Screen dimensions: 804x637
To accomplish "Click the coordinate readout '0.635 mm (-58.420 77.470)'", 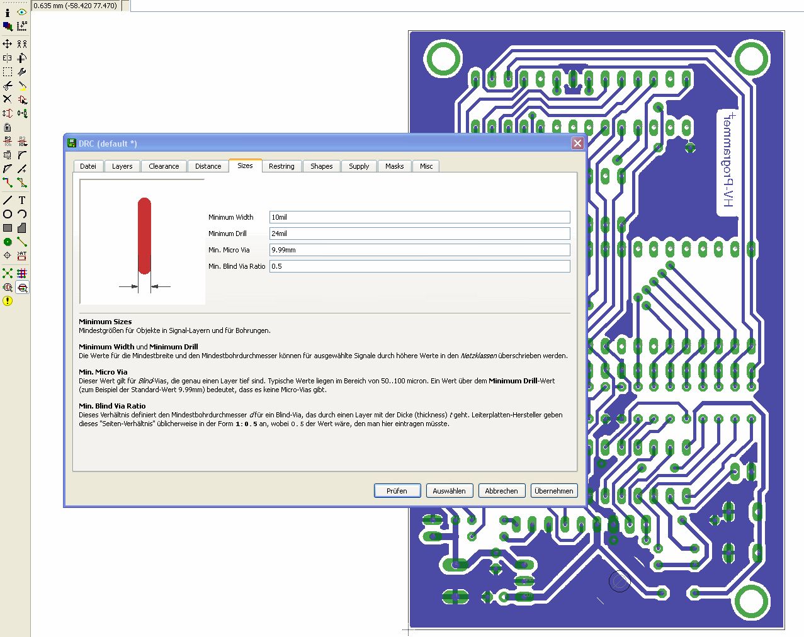I will (x=76, y=6).
